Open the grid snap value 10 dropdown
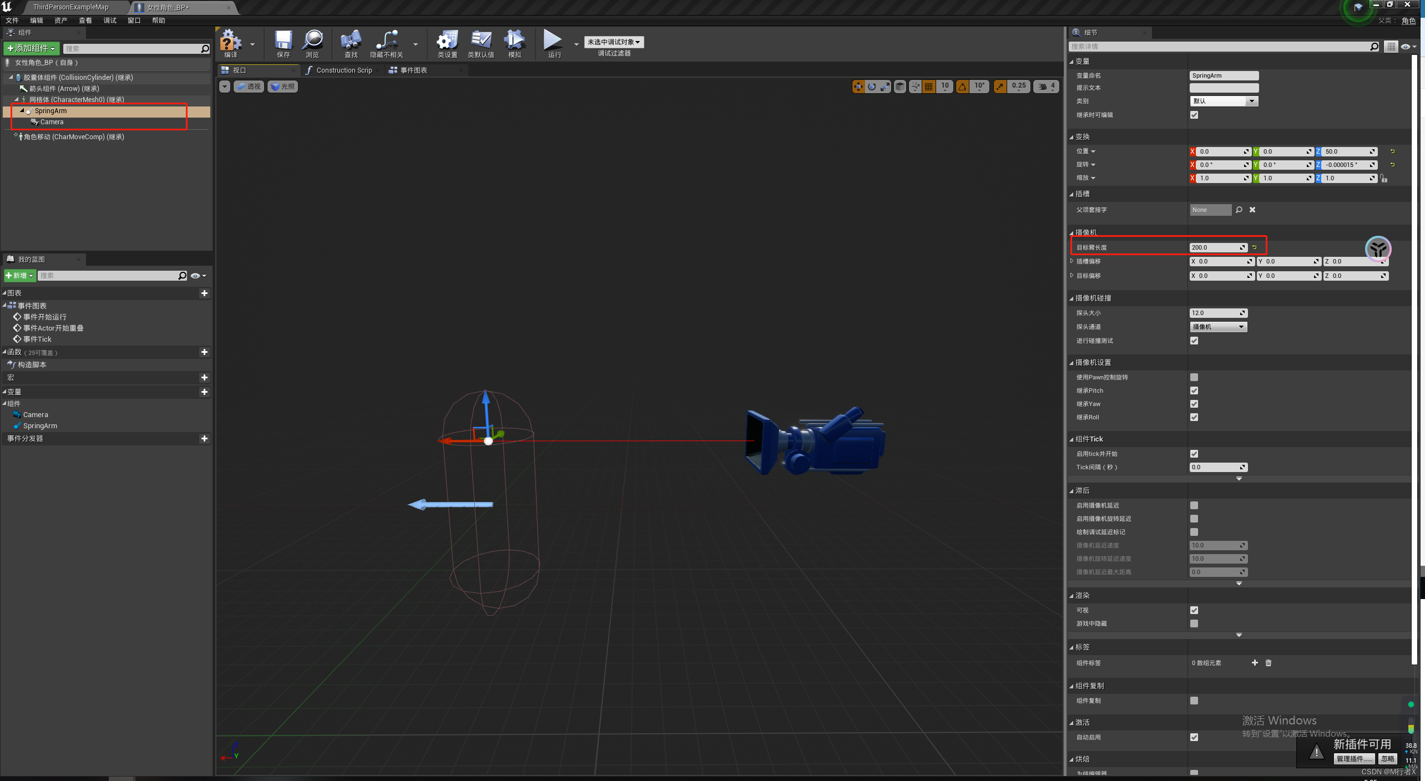1425x781 pixels. [x=945, y=87]
